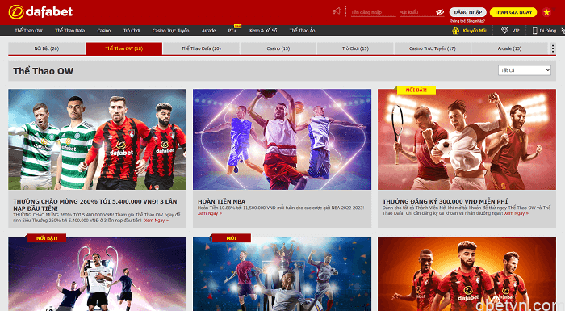Open the announcements megaphone icon
Image resolution: width=565 pixels, height=311 pixels.
[x=337, y=11]
